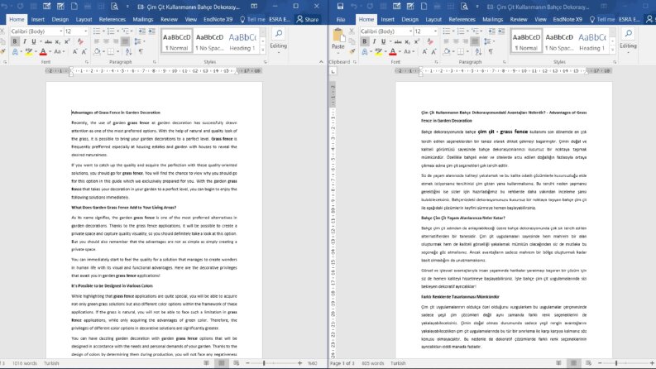Click Save icon in right window title bar

point(340,7)
